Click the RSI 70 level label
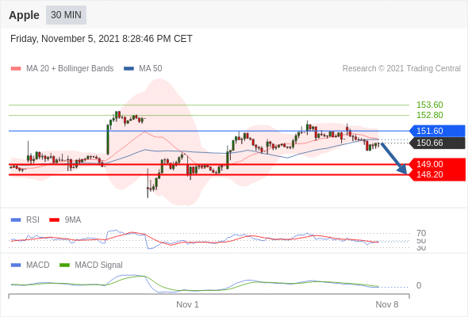The image size is (468, 317). 421,233
